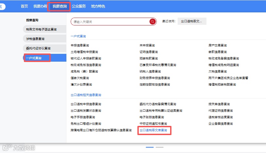Click recently used 出口退税率文... chip
This screenshot has width=266, height=153.
(192, 21)
